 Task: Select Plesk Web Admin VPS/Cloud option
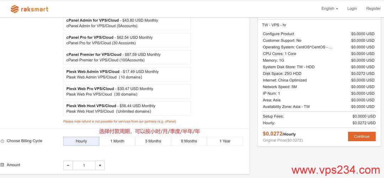click(127, 74)
